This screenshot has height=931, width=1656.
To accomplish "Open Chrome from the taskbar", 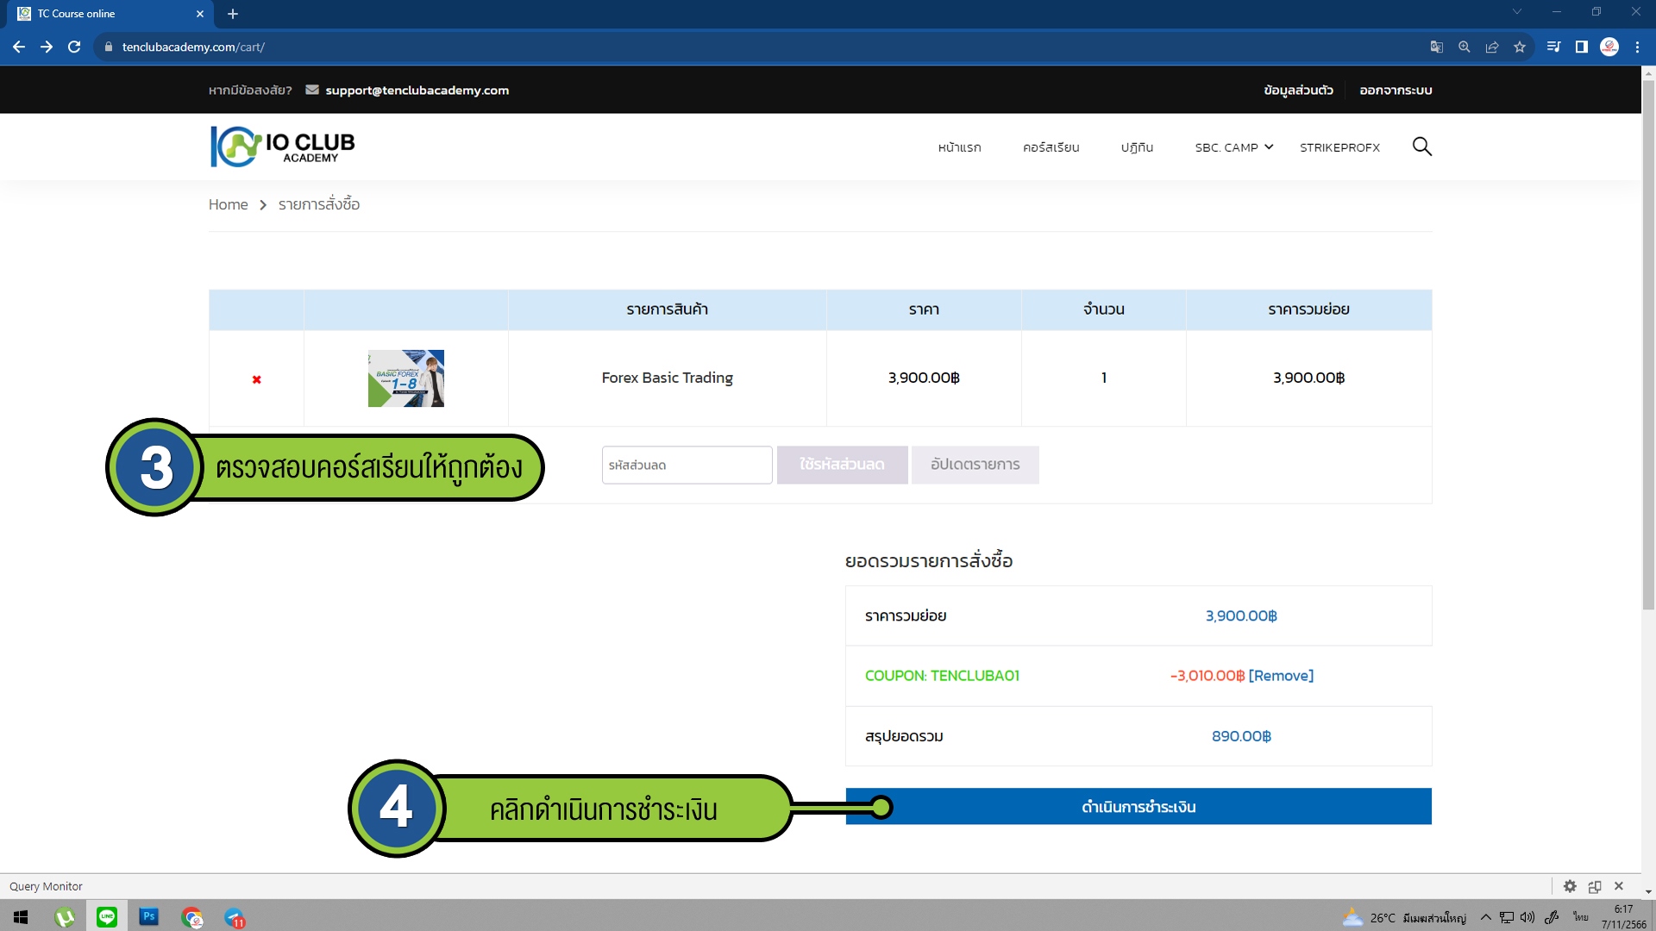I will pos(192,917).
